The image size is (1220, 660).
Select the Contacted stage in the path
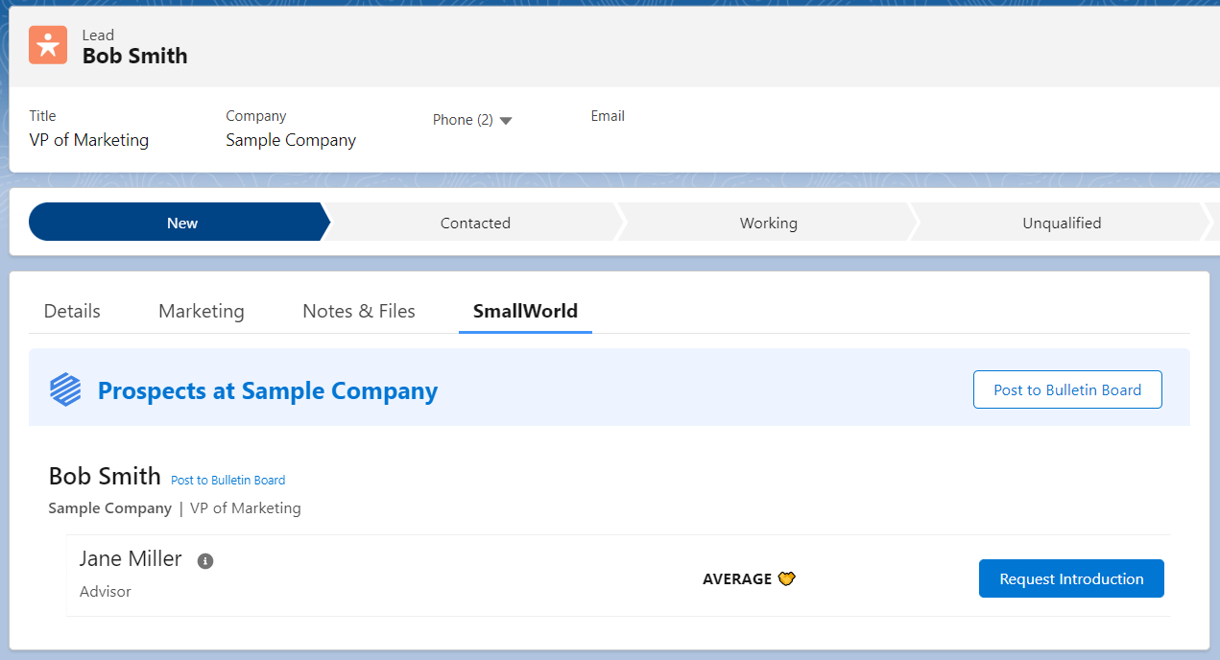tap(475, 222)
